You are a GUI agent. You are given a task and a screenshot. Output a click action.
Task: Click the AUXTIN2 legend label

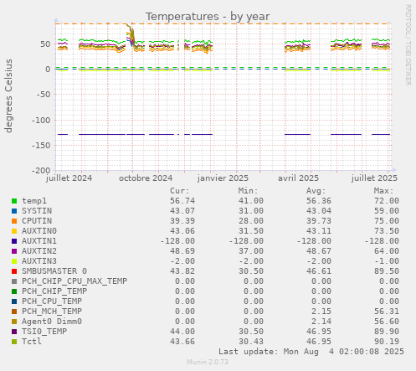[x=39, y=251]
